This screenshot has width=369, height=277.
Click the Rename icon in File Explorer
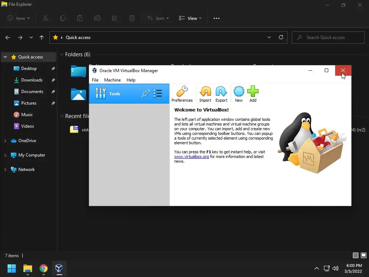coord(97,18)
